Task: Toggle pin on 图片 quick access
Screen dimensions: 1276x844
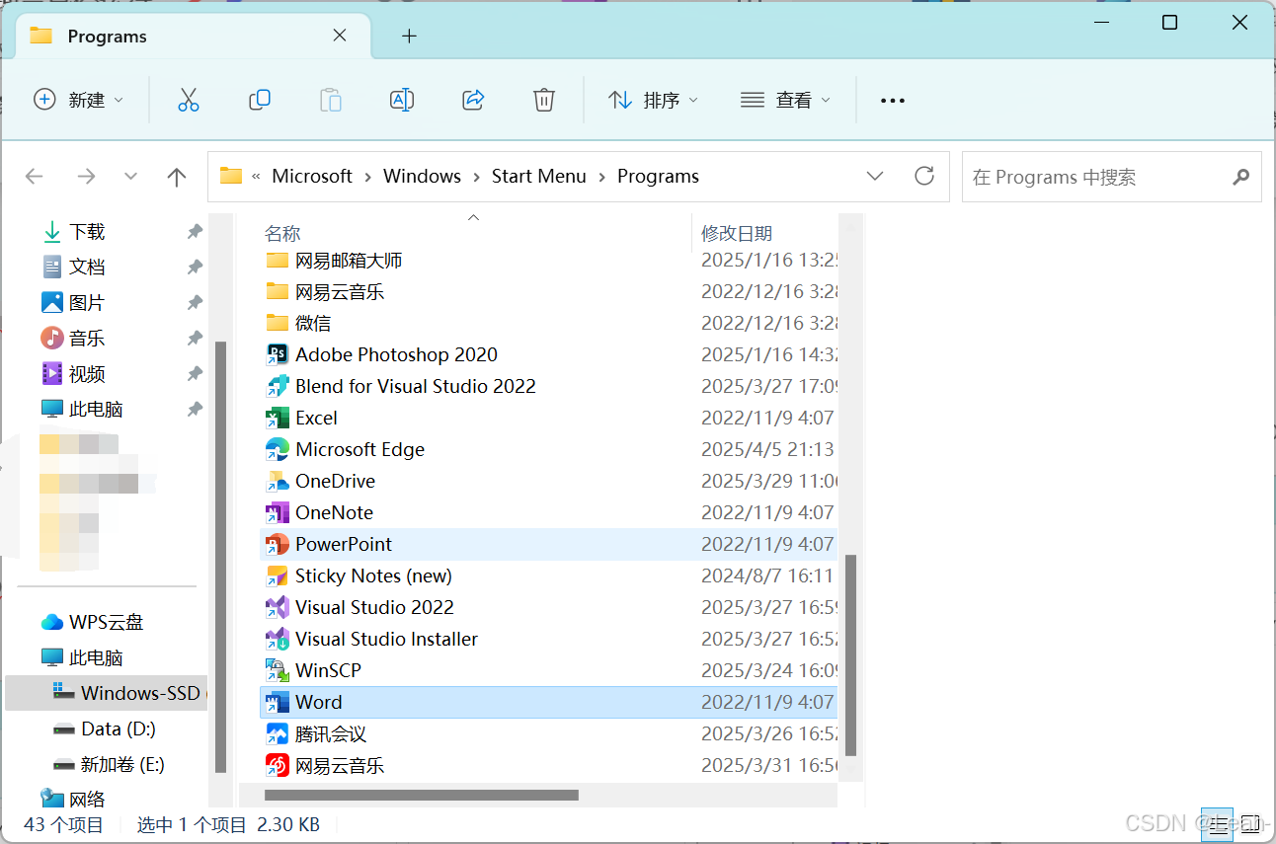Action: [x=195, y=303]
